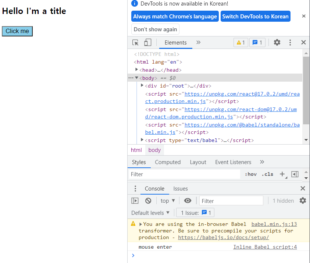Screen dimensions: 310x263
Task: Open the drawer three-dot menu beside Console
Action: click(135, 188)
